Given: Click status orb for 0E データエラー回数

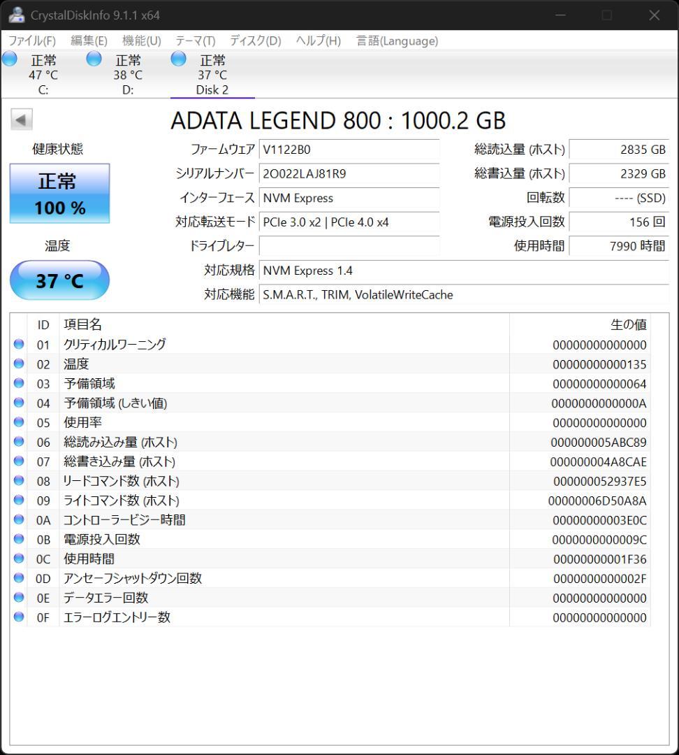Looking at the screenshot, I should 19,598.
